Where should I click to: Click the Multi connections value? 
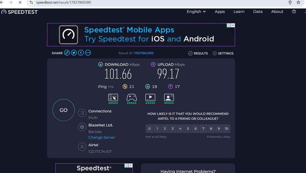click(93, 118)
